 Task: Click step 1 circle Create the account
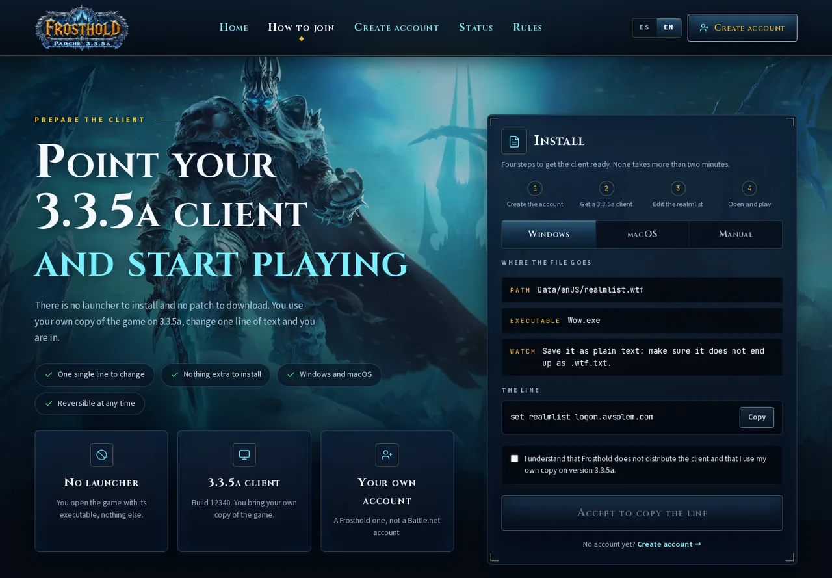click(535, 189)
